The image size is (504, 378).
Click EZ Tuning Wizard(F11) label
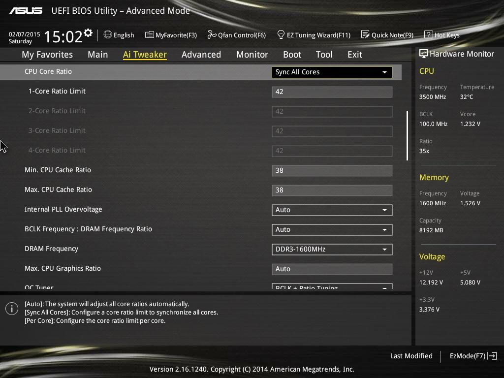pyautogui.click(x=318, y=35)
